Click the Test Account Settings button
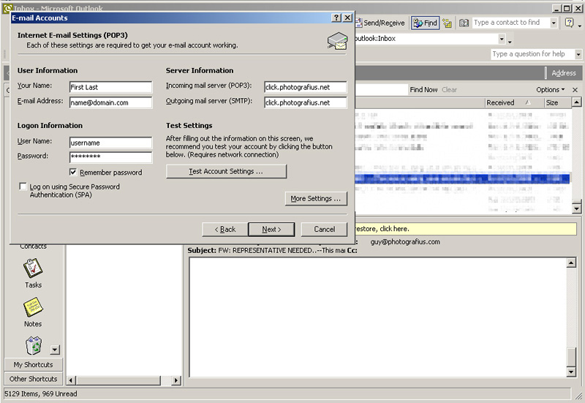 point(226,171)
